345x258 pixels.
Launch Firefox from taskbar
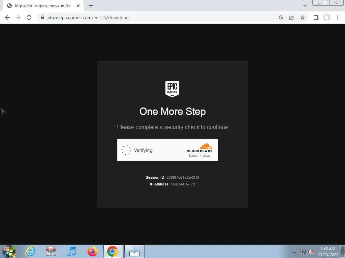point(92,251)
